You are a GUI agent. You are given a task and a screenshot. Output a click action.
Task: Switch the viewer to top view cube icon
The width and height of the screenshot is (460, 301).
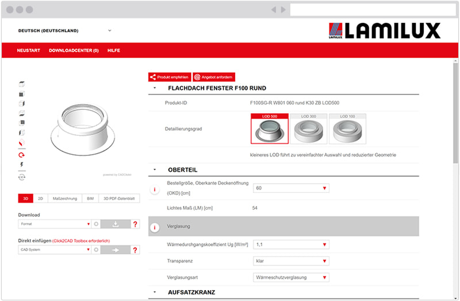click(x=22, y=84)
